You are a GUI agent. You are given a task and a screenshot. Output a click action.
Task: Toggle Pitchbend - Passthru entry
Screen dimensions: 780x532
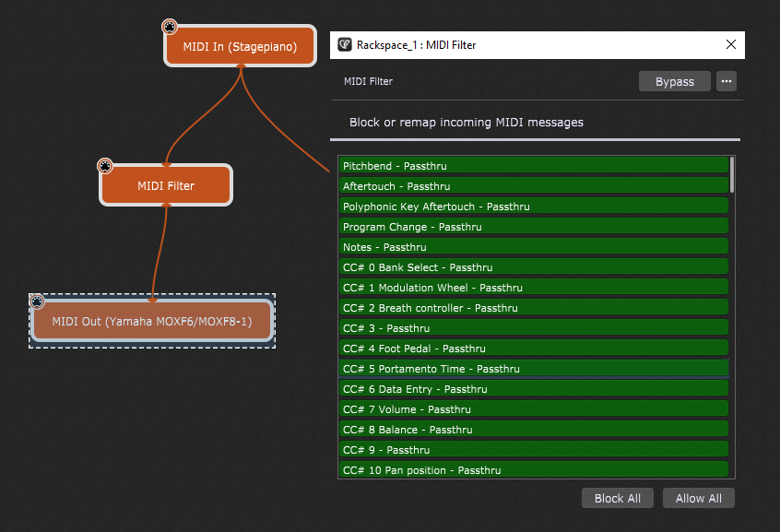point(534,166)
